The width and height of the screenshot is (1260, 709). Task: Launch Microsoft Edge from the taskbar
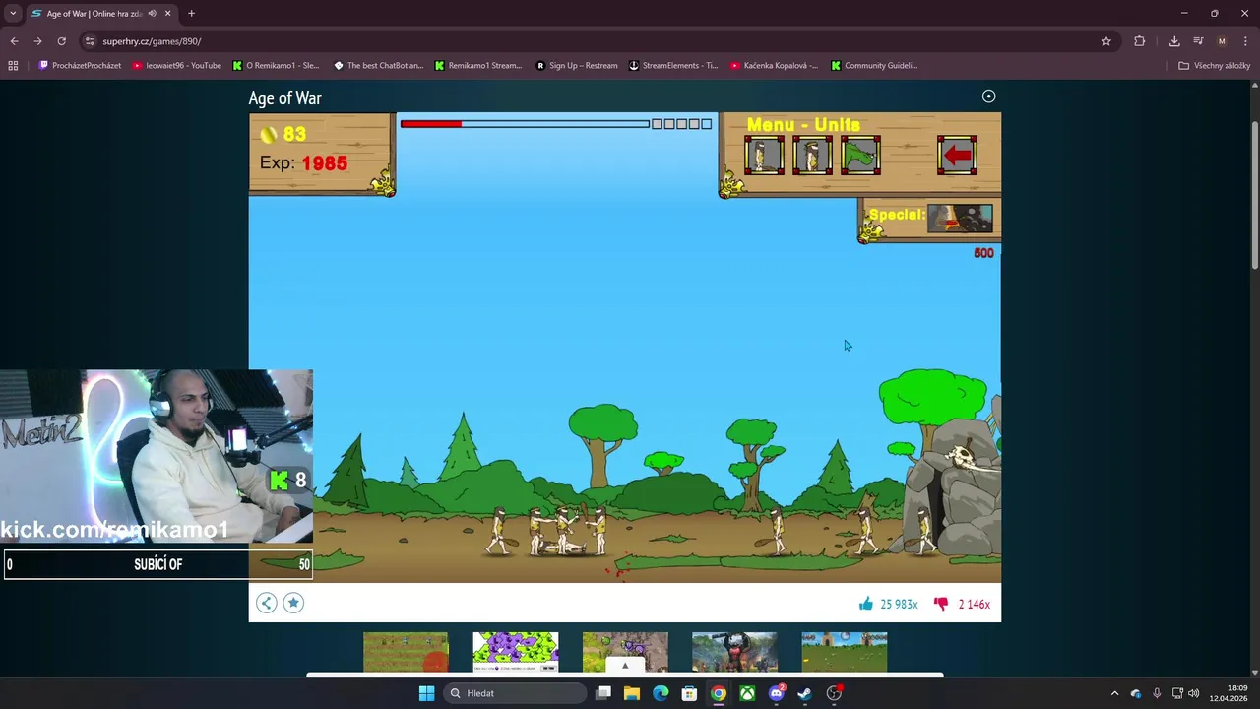(x=661, y=693)
